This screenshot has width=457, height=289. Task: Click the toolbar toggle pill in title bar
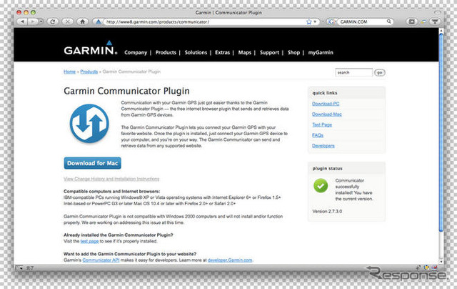[438, 13]
